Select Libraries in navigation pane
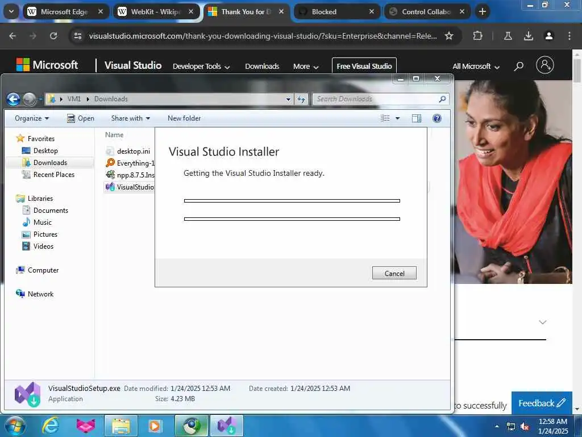The image size is (582, 437). [x=40, y=199]
